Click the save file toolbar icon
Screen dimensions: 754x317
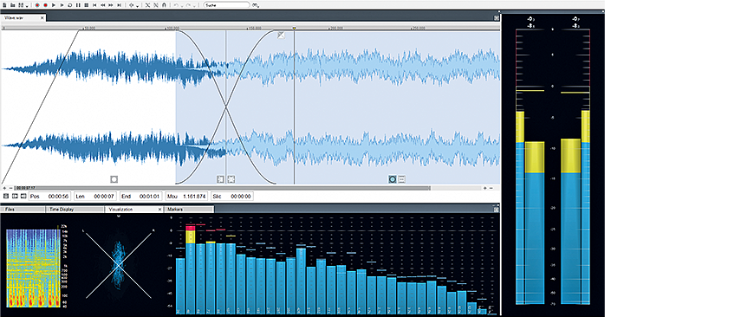click(21, 5)
